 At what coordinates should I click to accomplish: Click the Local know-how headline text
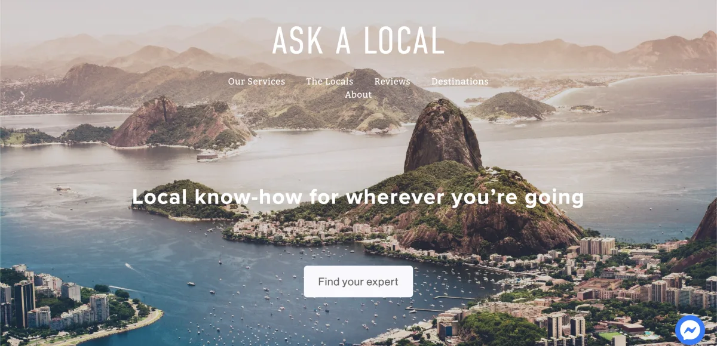(x=358, y=197)
